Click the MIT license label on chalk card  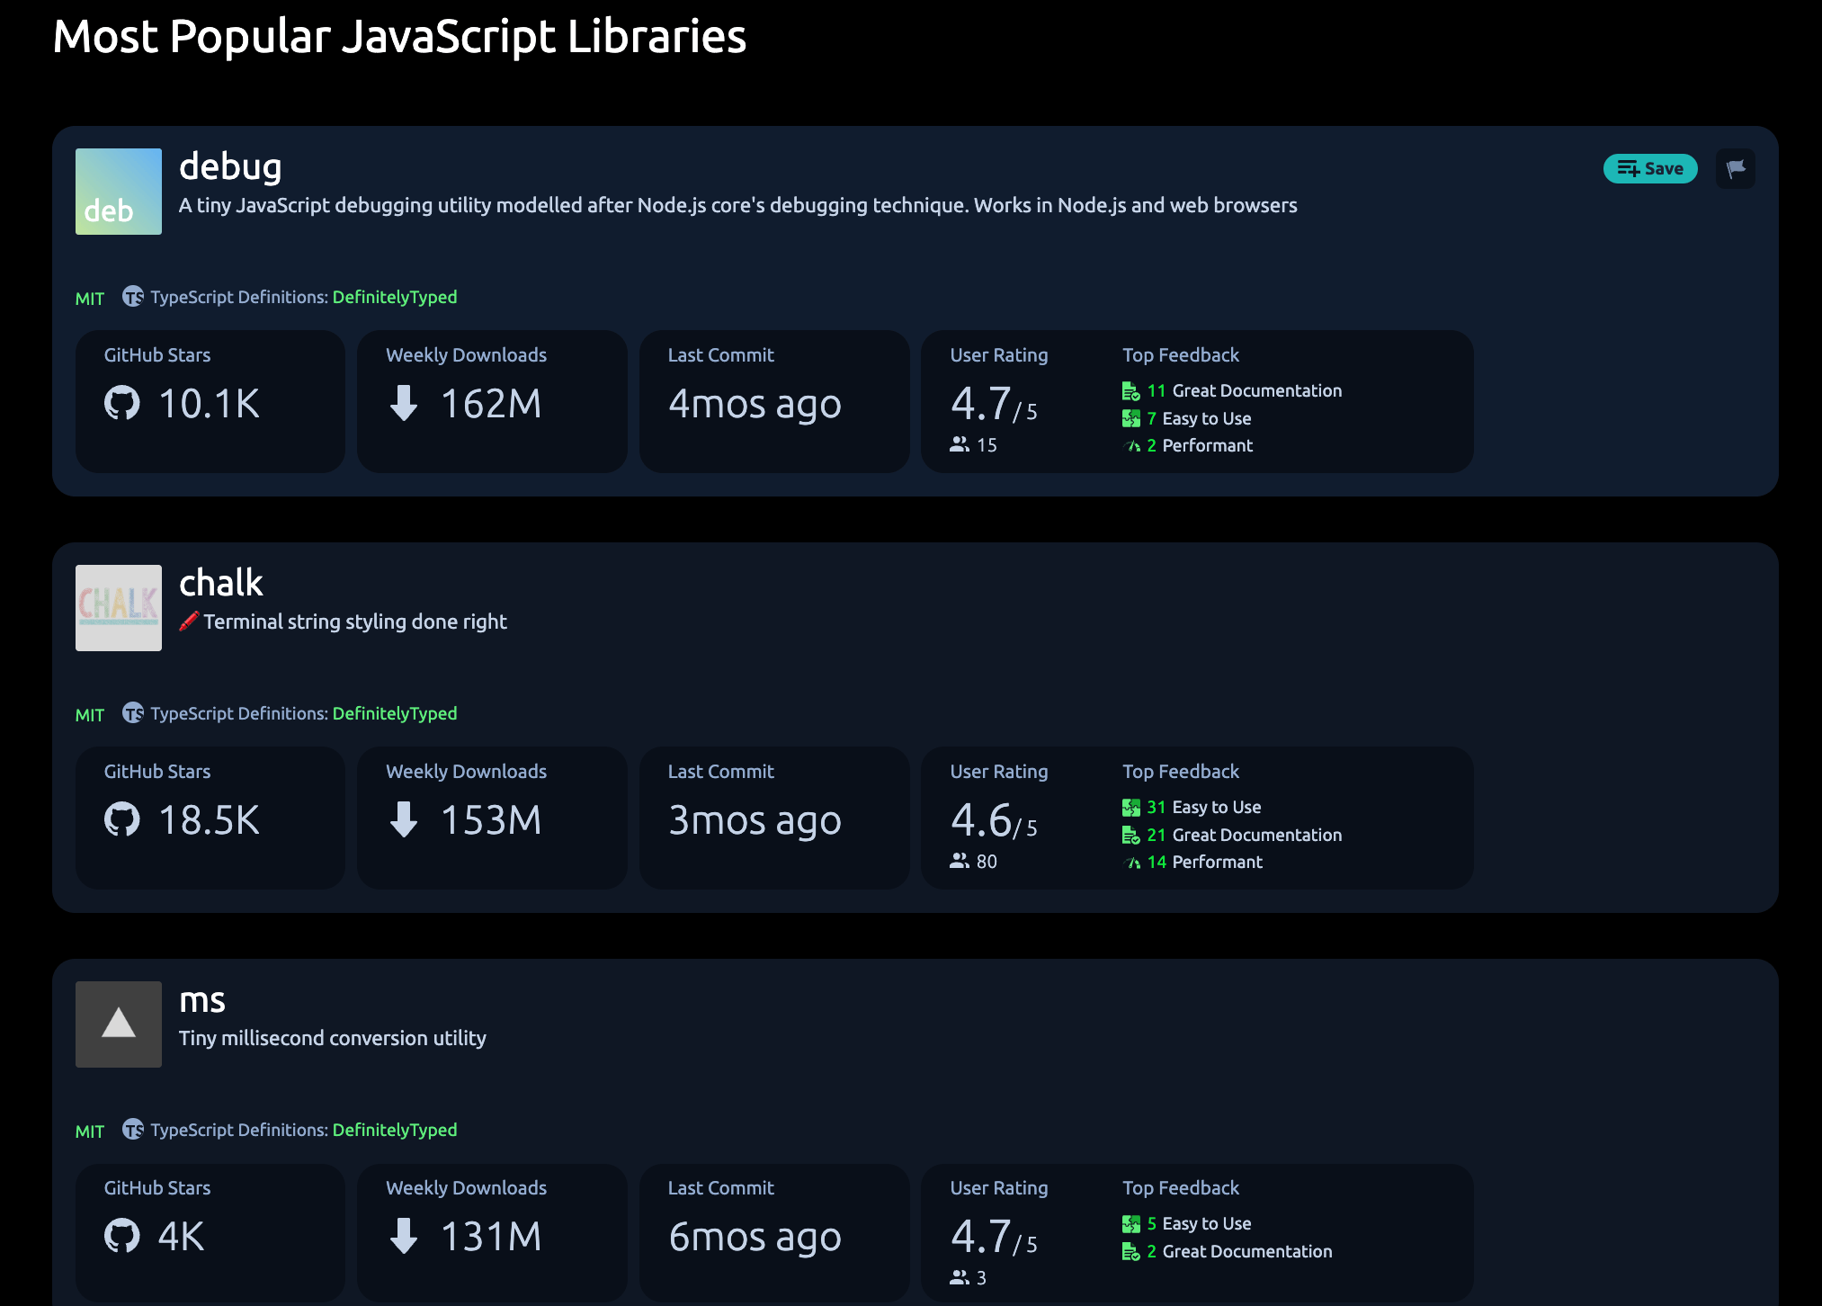pyautogui.click(x=90, y=715)
